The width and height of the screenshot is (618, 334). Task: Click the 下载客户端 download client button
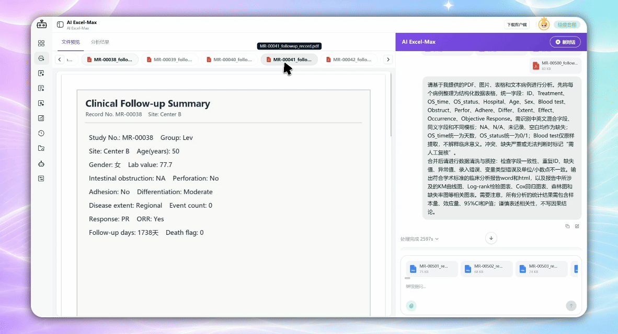point(517,25)
